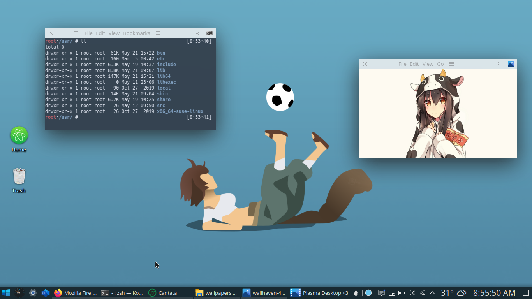Click the keyboard tray icon

(x=402, y=293)
